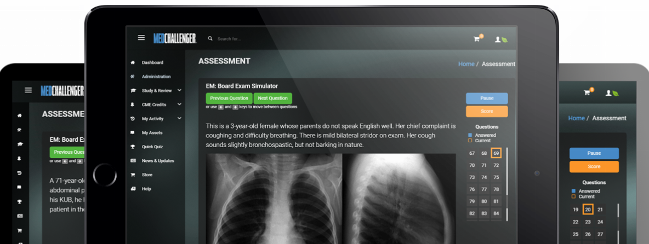The width and height of the screenshot is (649, 244).
Task: Click the Next Question button
Action: pos(273,98)
